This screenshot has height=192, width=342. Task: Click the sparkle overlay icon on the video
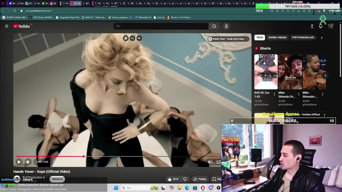pos(133,38)
